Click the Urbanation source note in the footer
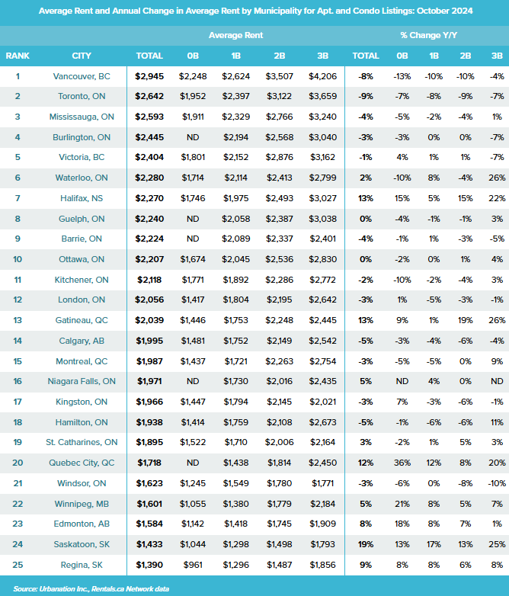 pos(91,588)
